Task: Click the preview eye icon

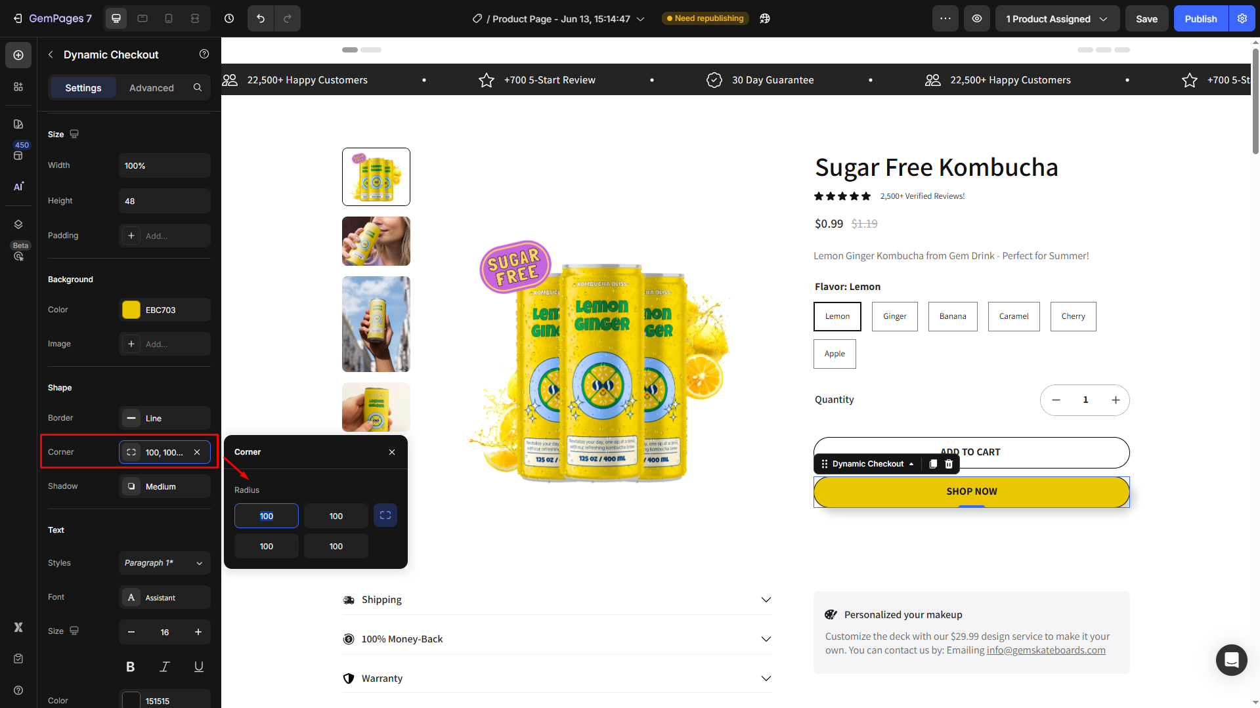Action: coord(977,18)
